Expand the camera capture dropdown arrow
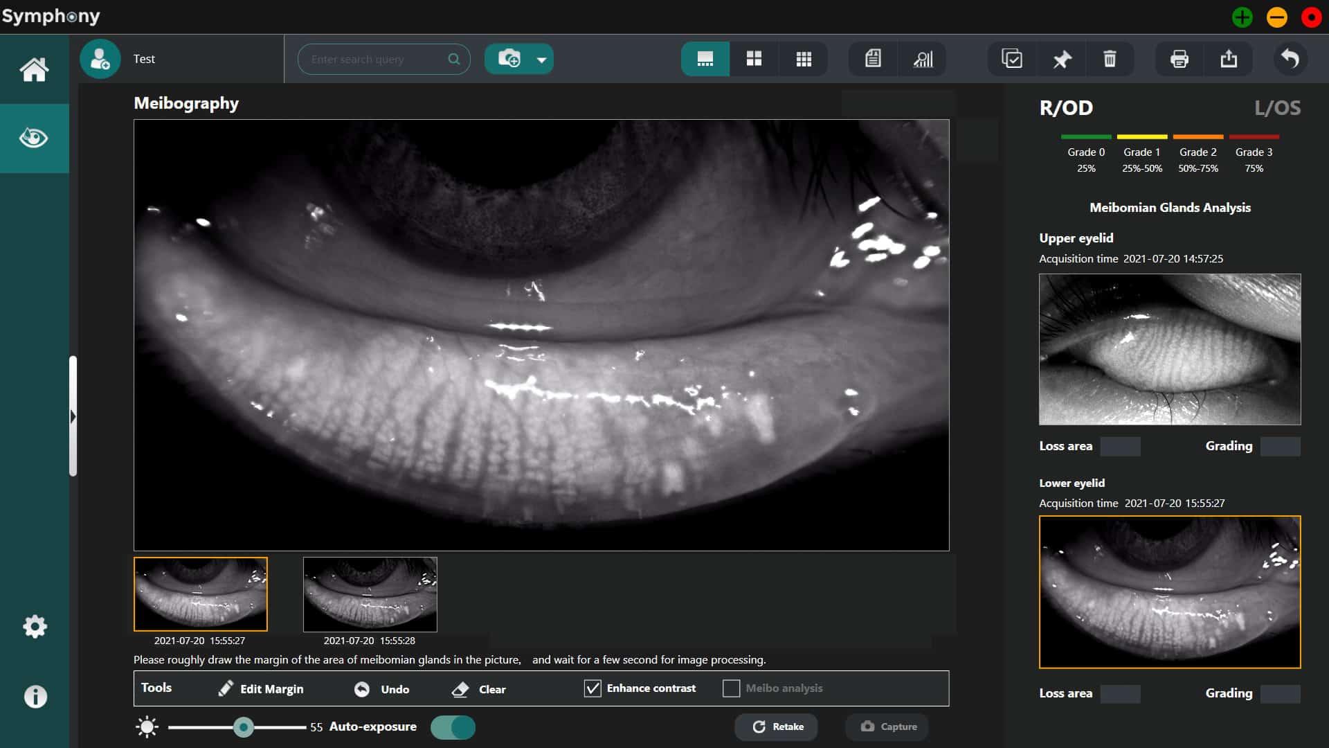 (541, 60)
